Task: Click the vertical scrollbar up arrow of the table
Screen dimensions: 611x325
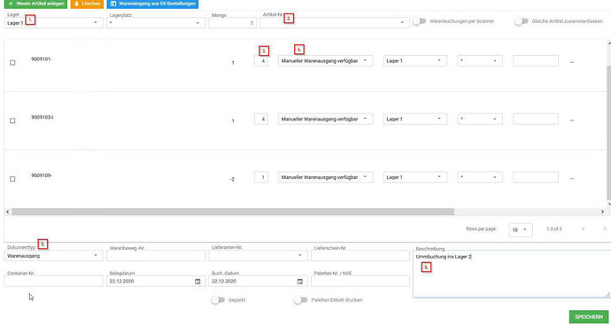Action: (x=608, y=43)
